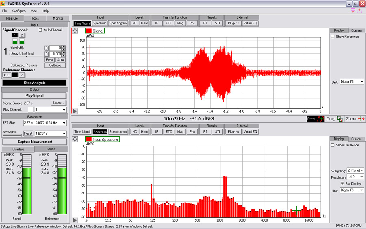Click the Capture Measurement button
366x229 pixels.
coord(35,142)
